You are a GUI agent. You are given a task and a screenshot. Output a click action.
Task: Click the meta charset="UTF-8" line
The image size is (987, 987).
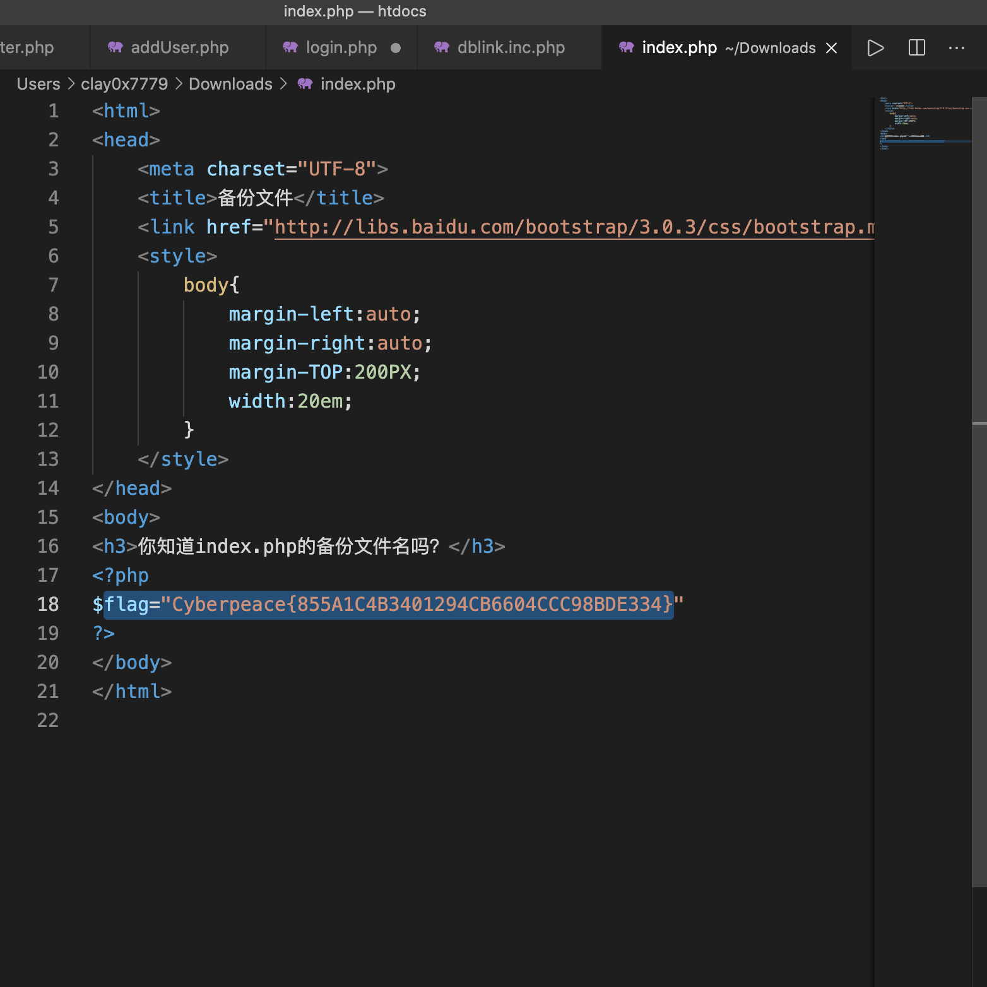263,168
